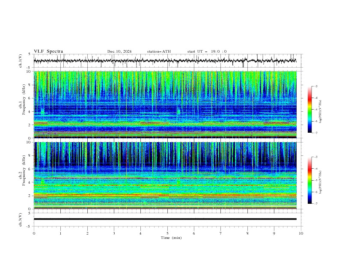339x262 pixels.
Task: Click time axis tick label "7"
Action: click(221, 233)
